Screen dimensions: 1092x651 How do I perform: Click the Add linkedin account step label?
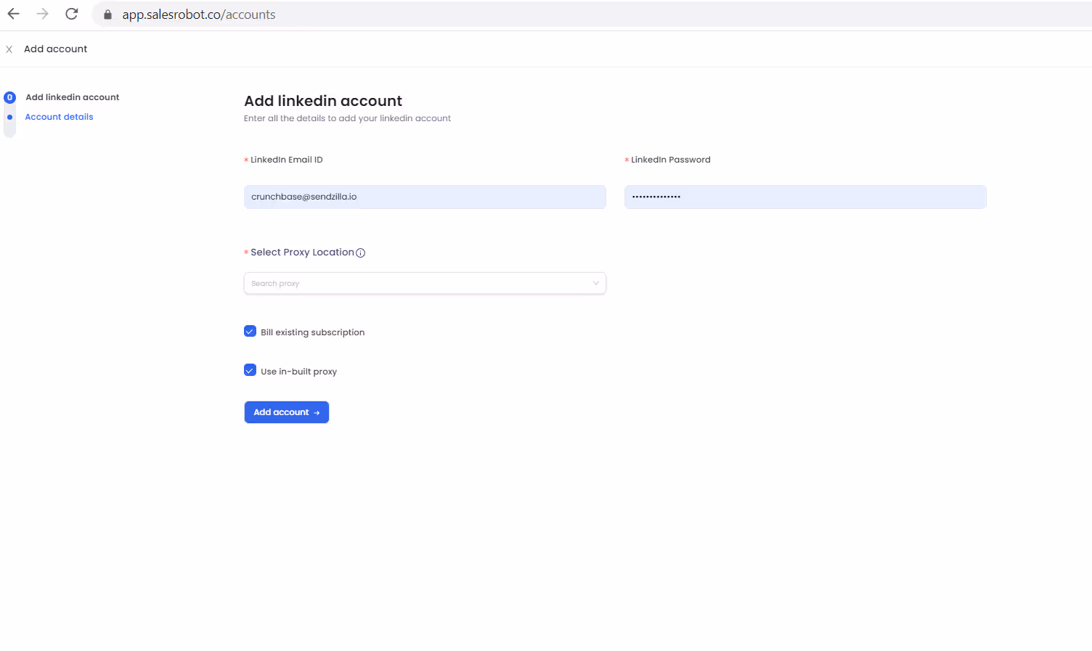point(72,97)
